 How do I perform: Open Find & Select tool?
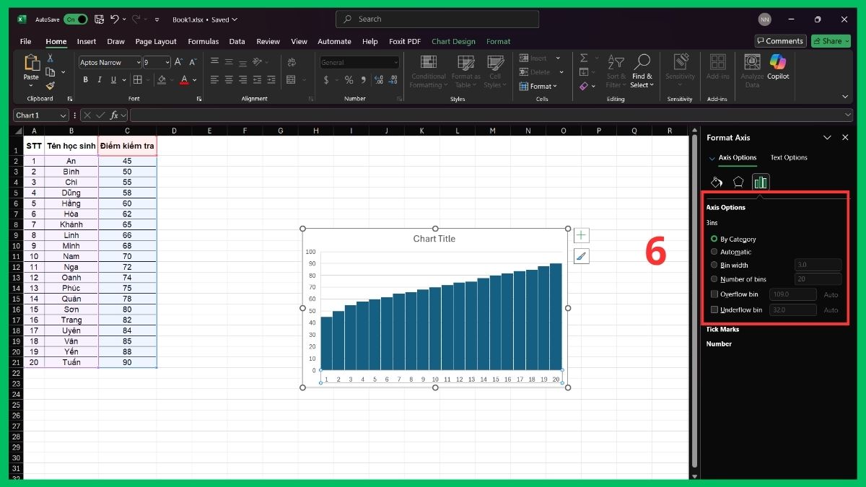[x=642, y=71]
